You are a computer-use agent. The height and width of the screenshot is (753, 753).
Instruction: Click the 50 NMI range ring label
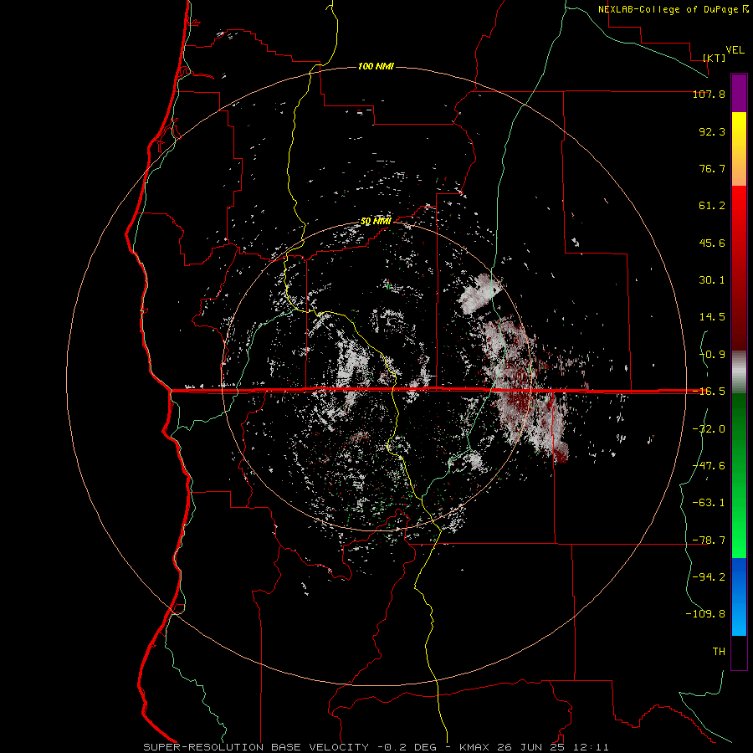376,221
